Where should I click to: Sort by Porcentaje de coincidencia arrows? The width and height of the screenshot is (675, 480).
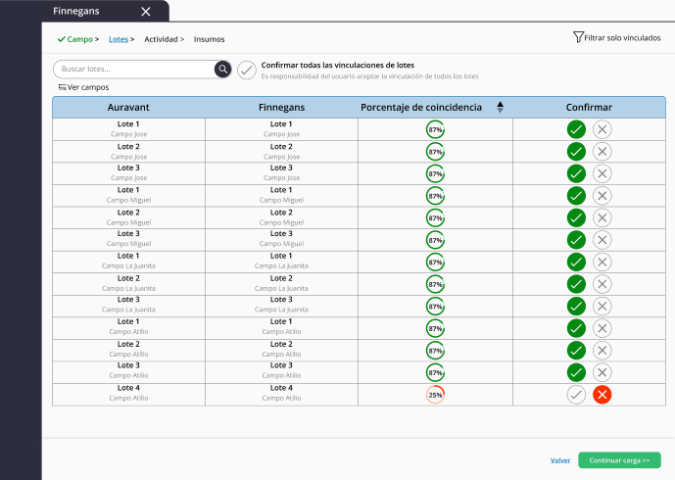coord(500,107)
